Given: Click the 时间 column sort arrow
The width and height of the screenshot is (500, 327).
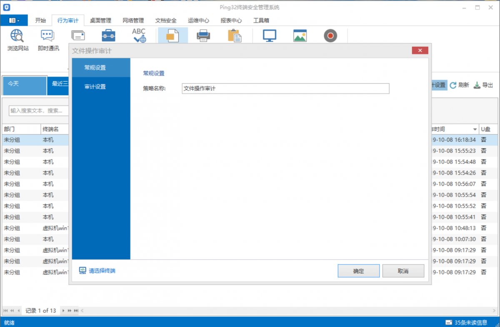Looking at the screenshot, I should [x=475, y=130].
